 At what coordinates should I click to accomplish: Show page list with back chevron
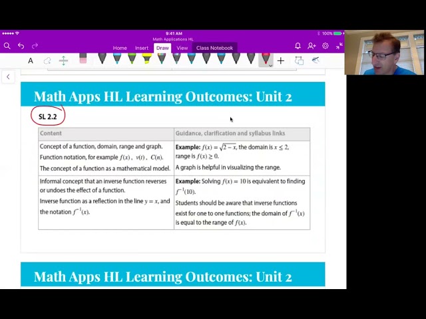8,77
